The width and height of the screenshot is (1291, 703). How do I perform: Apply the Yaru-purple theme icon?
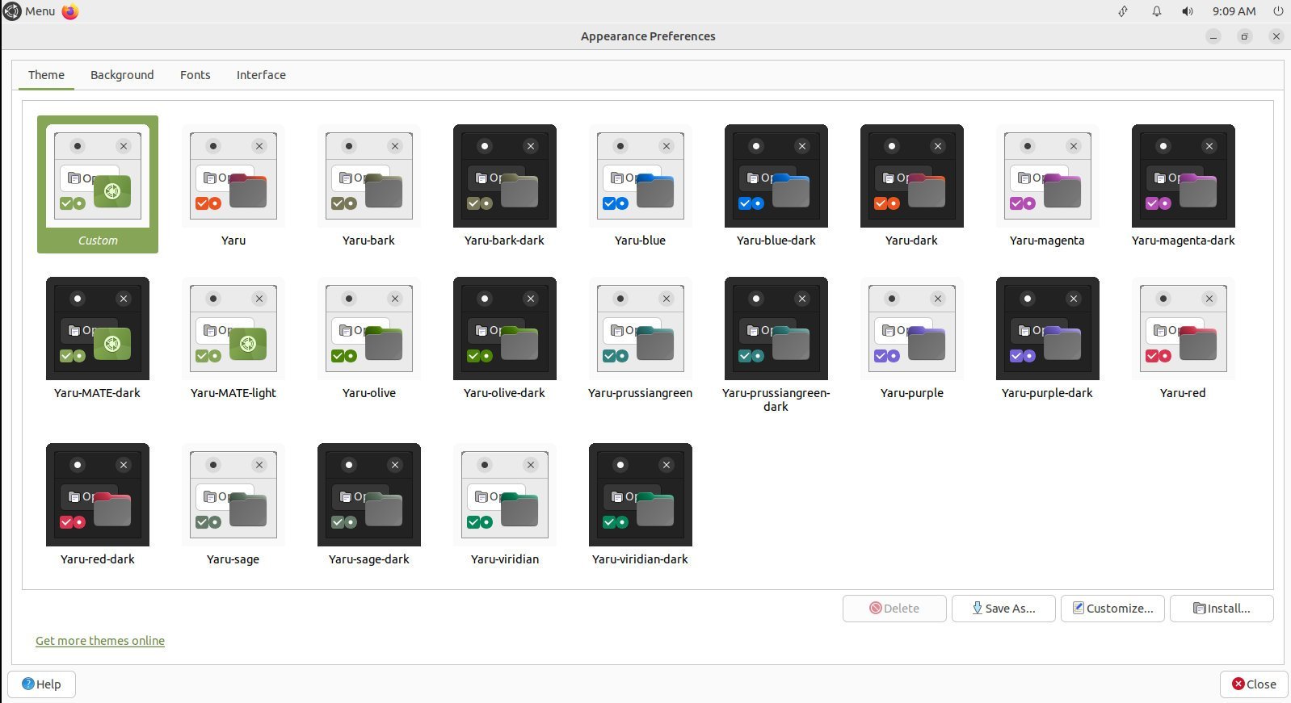[911, 329]
